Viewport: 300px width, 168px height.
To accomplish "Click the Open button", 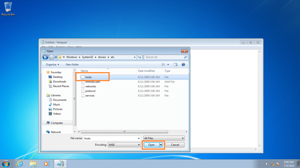I will click(151, 145).
